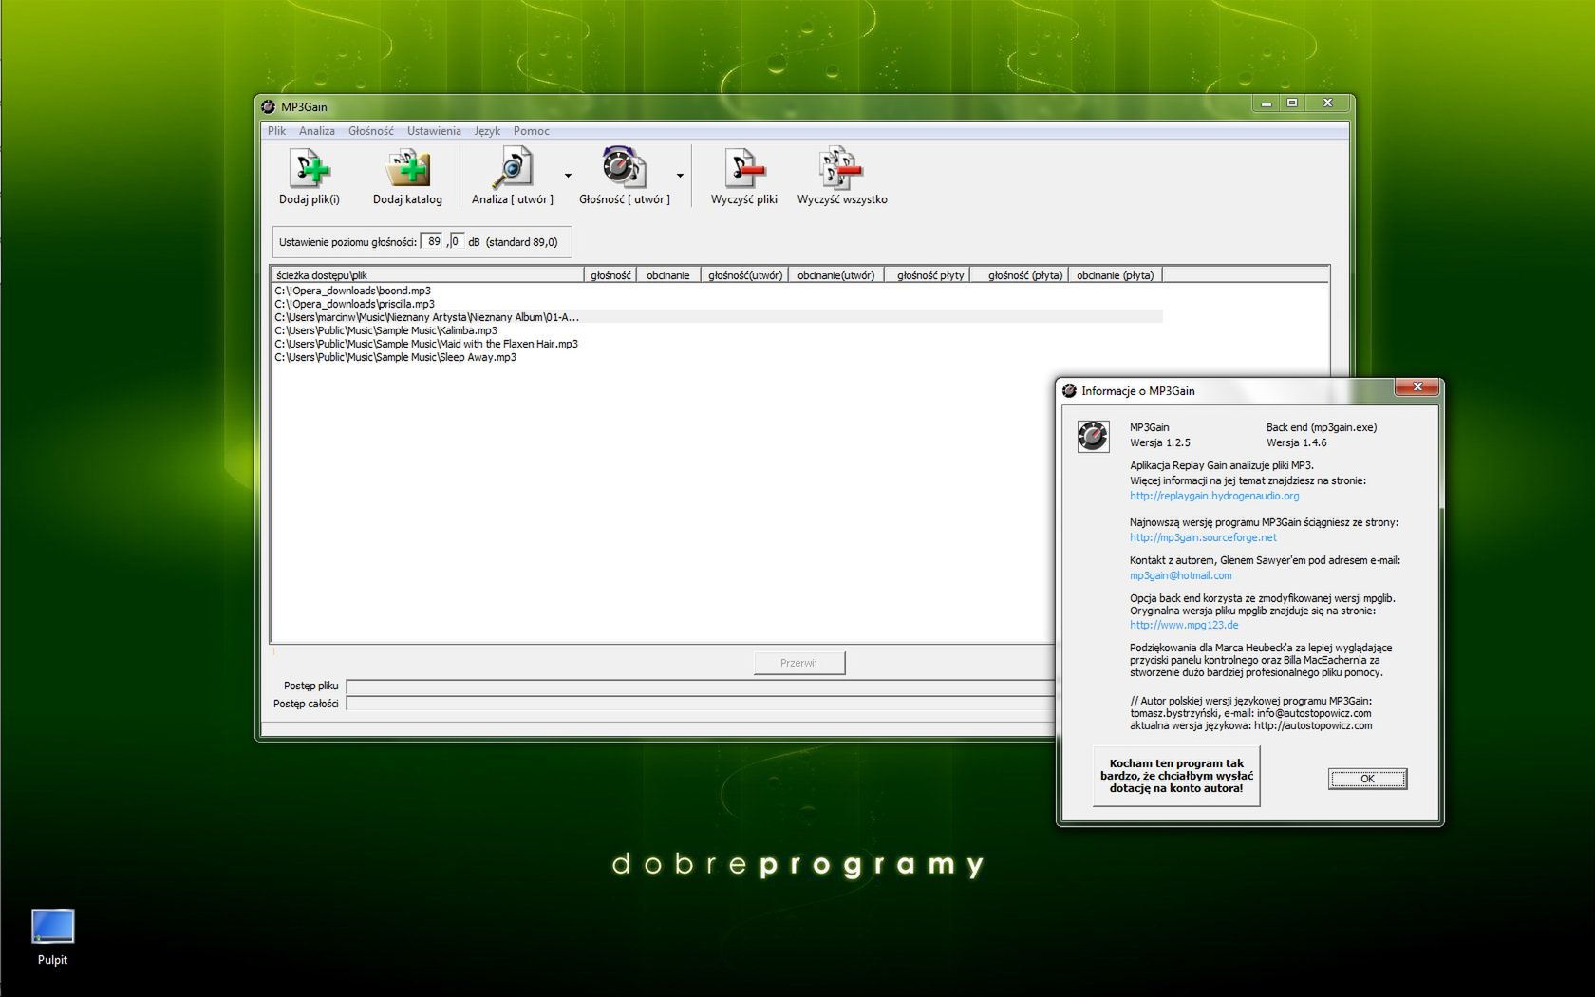Expand the dropdown next to Głośność [ utwór ]
The image size is (1595, 997).
(679, 178)
